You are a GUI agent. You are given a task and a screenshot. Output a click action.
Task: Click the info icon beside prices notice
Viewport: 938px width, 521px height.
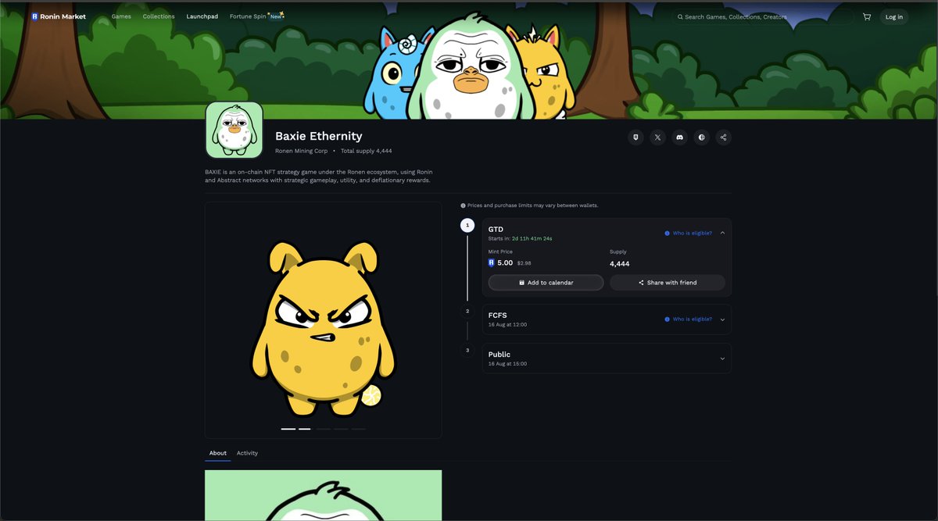464,205
